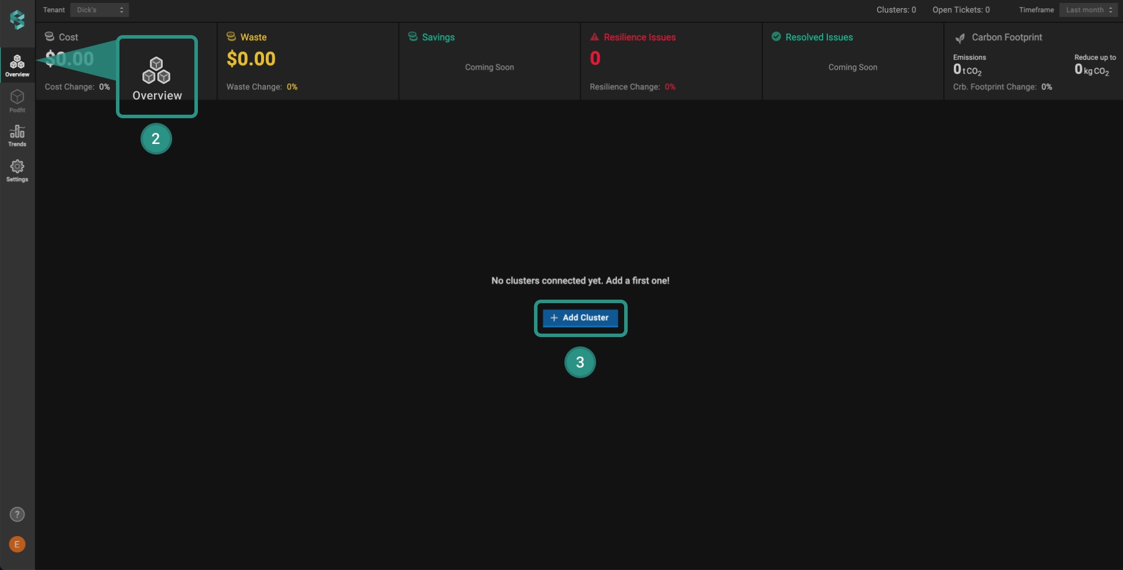Open the help question mark icon
Viewport: 1123px width, 570px height.
pos(16,514)
